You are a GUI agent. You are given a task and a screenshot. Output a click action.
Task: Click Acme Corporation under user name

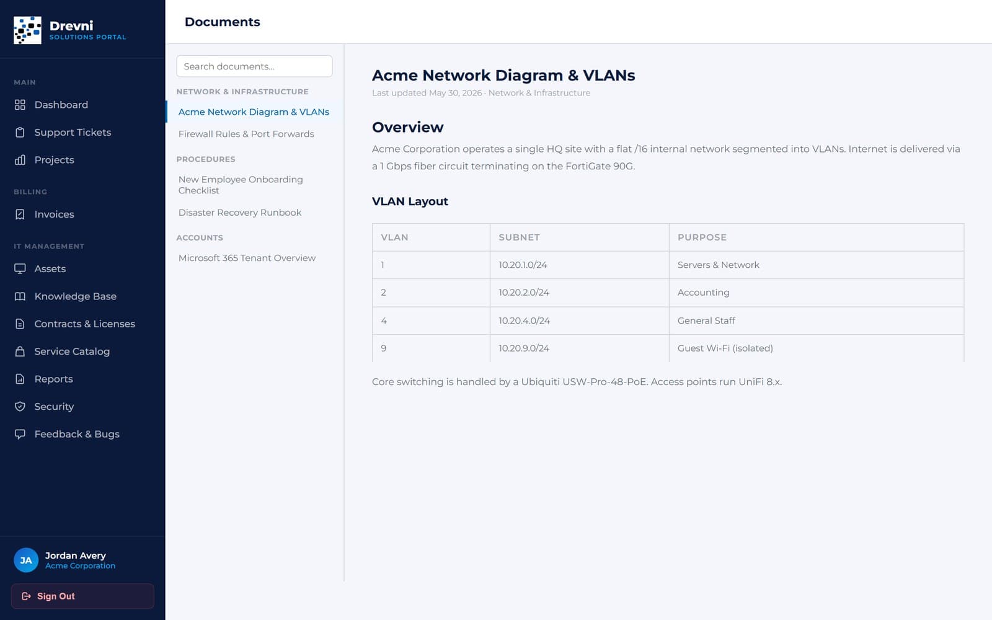point(80,566)
